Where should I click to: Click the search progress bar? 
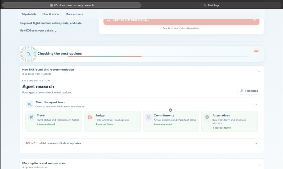pos(143,56)
